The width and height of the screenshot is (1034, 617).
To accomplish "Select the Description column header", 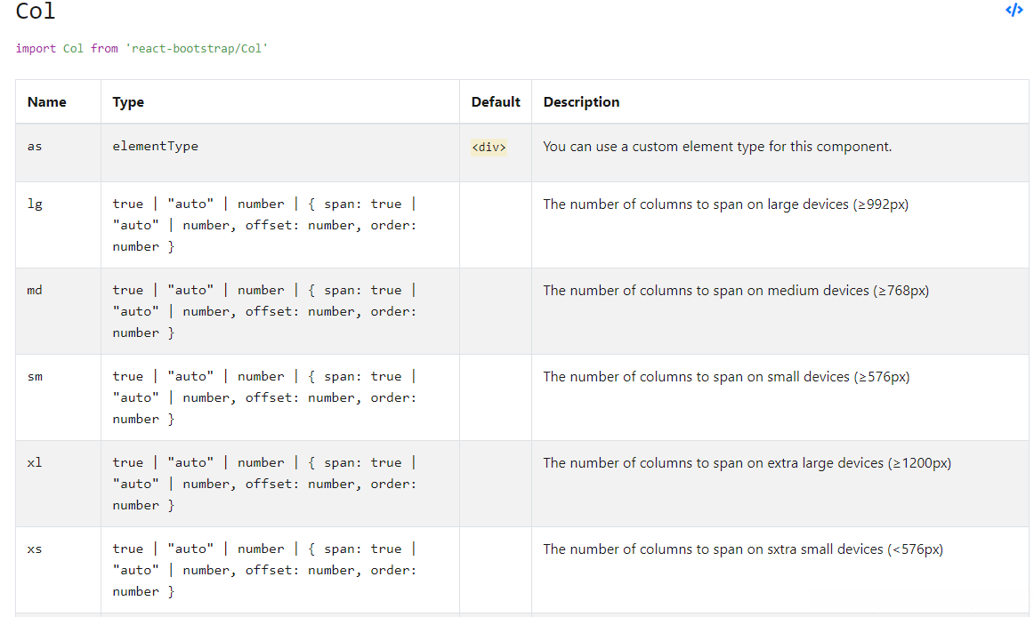I will click(581, 102).
